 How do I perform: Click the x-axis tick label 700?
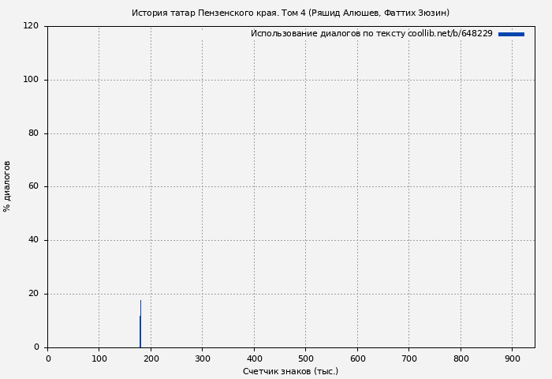click(x=408, y=358)
